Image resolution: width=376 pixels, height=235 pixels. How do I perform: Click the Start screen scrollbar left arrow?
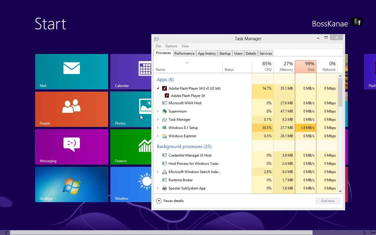click(x=6, y=233)
